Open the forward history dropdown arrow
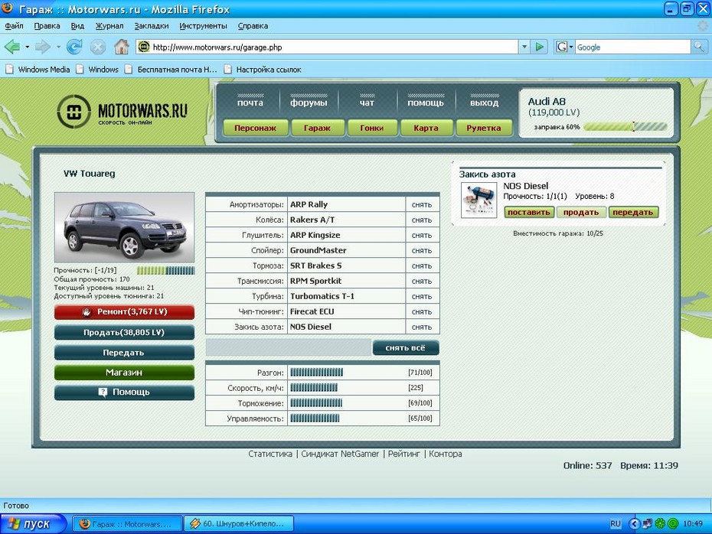The image size is (712, 534). tap(58, 47)
